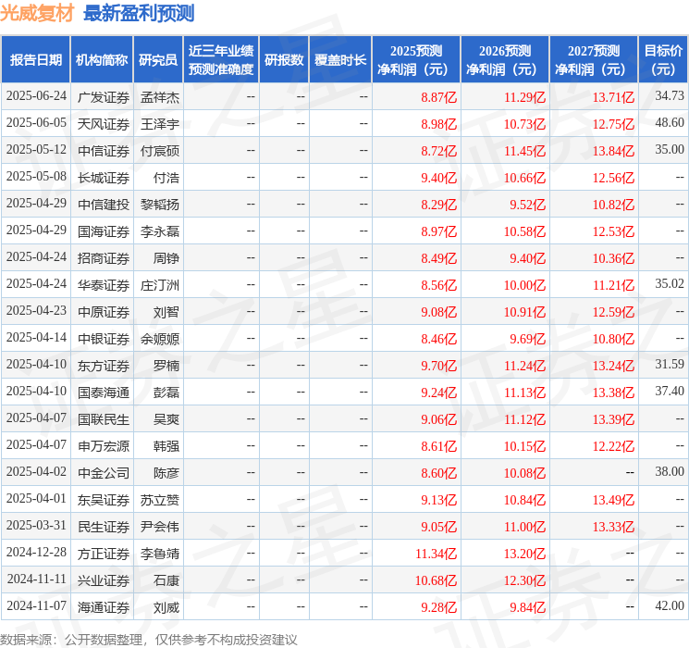689x648 pixels.
Task: Click the 光威复材 stock name in title
Action: pyautogui.click(x=38, y=13)
